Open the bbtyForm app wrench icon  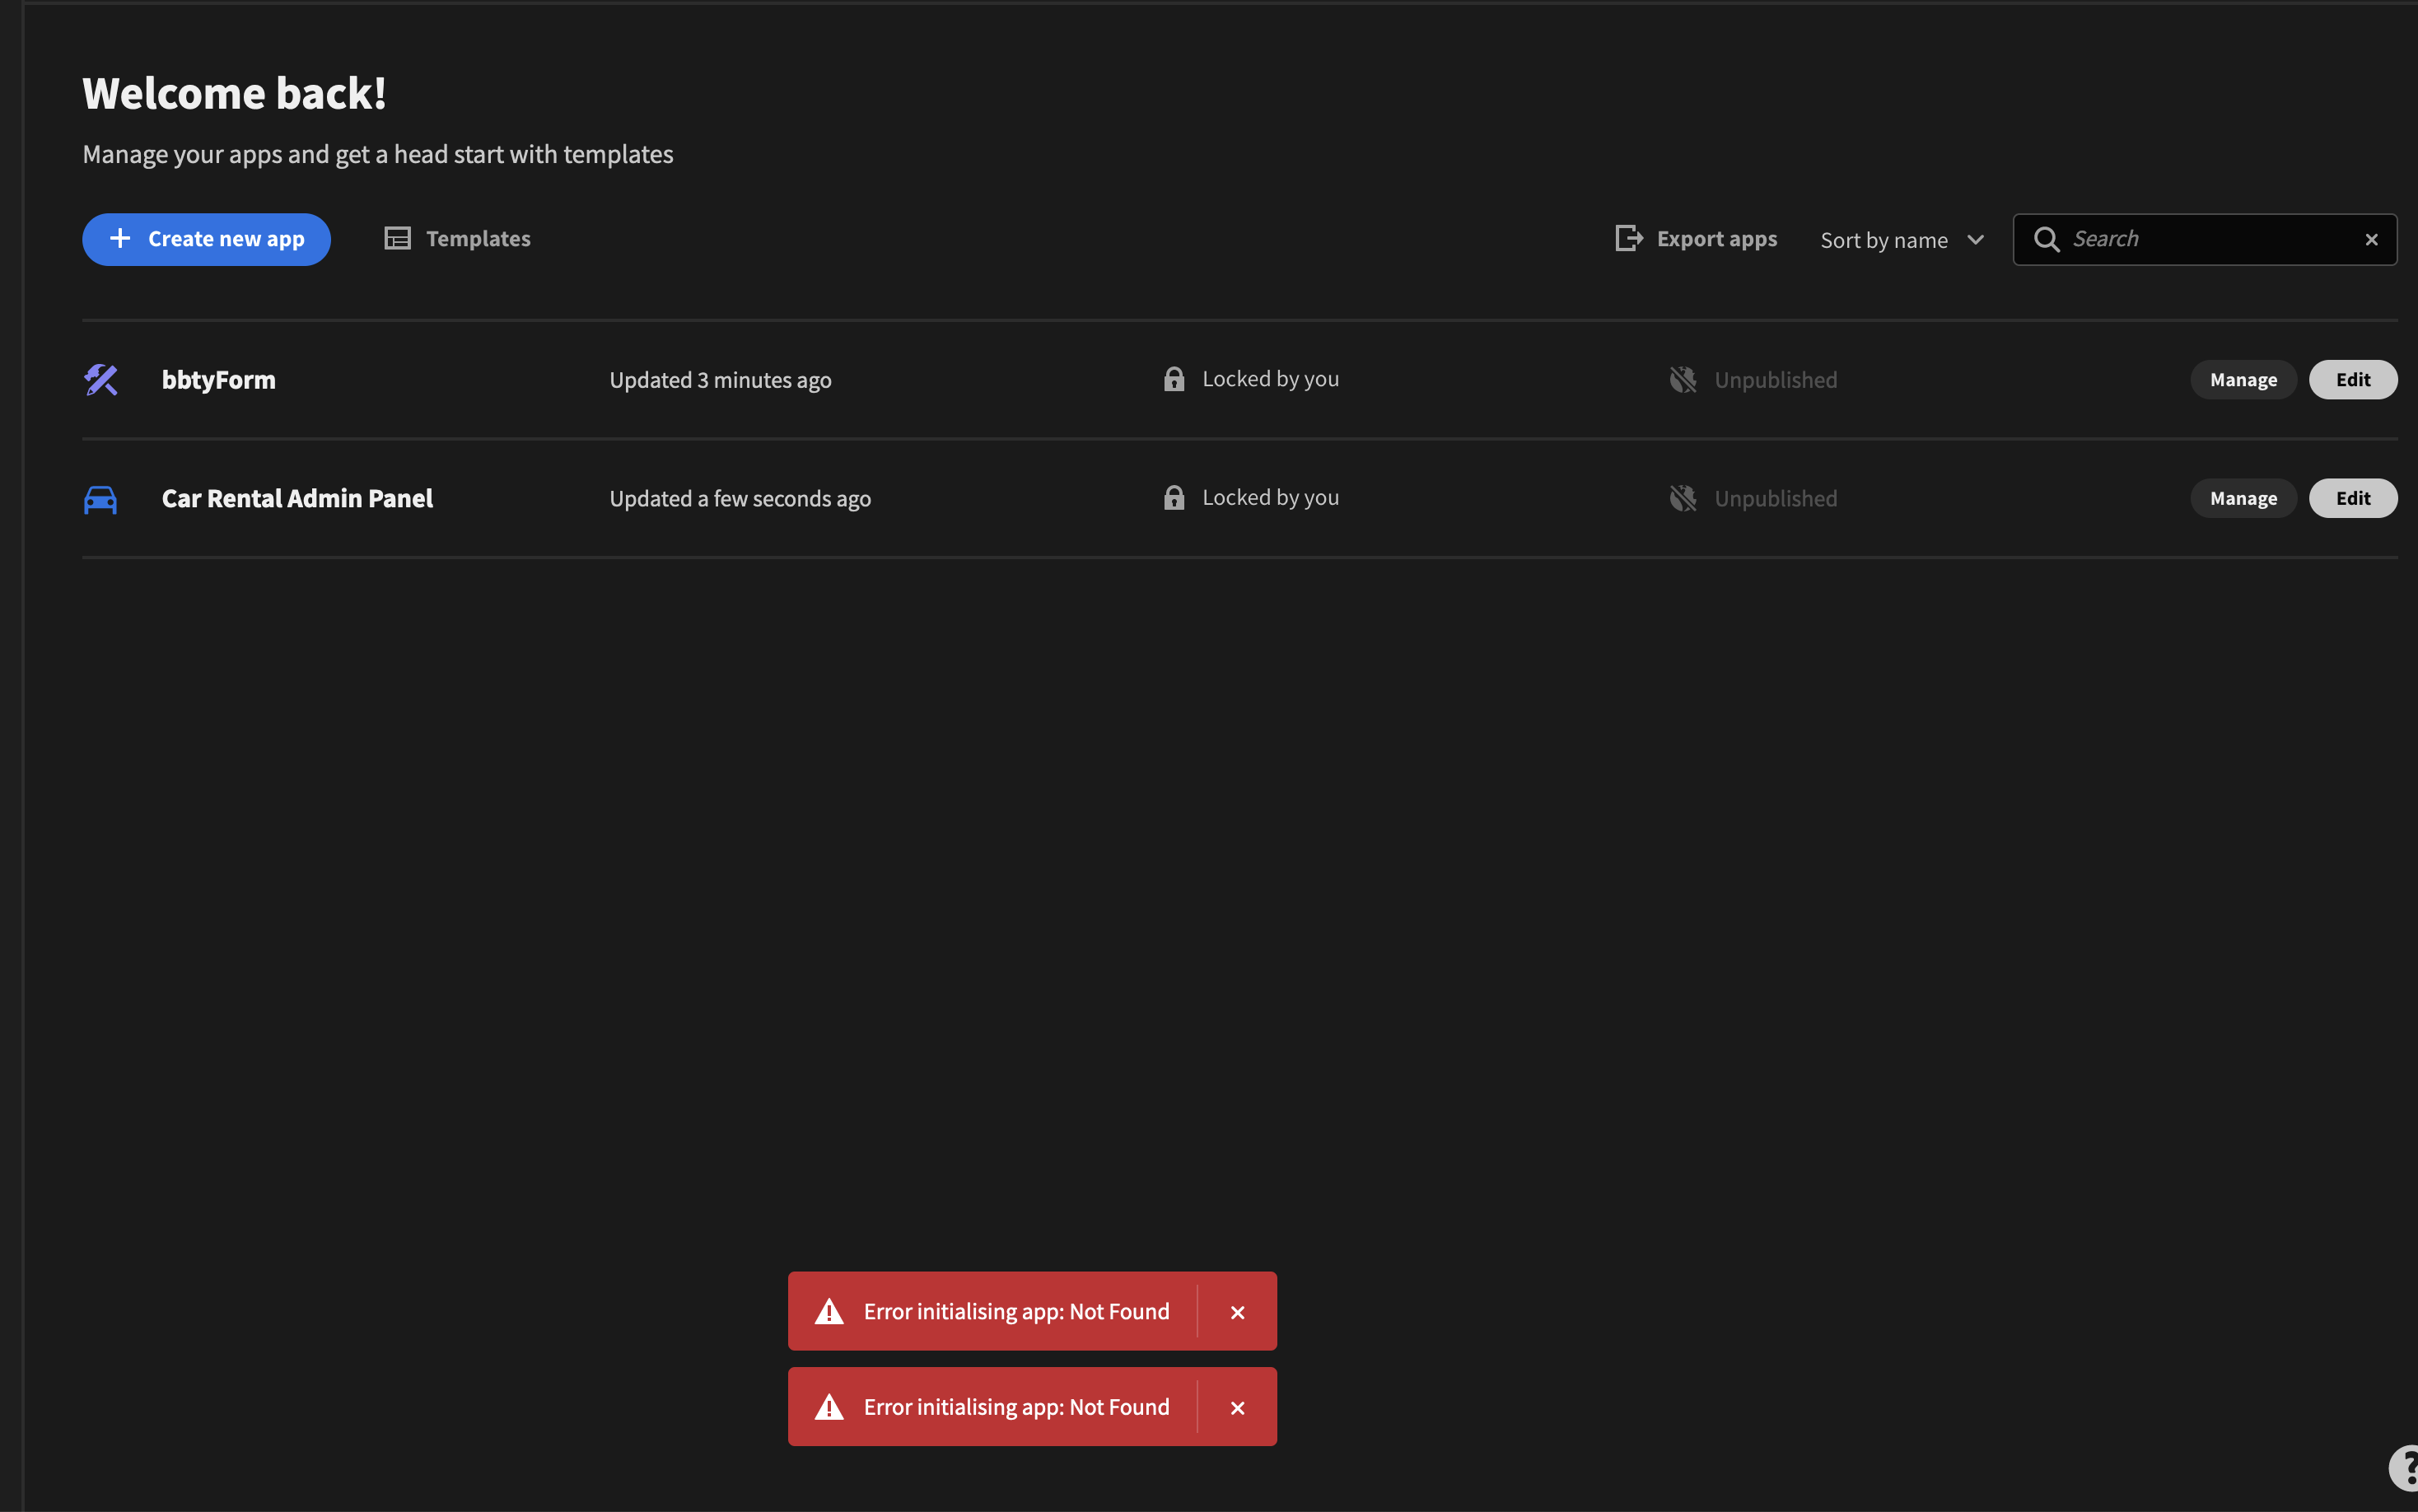tap(101, 380)
